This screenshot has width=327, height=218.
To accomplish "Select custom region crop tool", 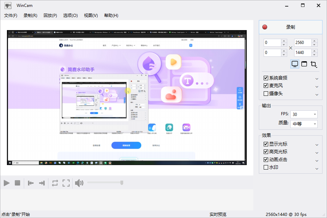I will pos(314,64).
